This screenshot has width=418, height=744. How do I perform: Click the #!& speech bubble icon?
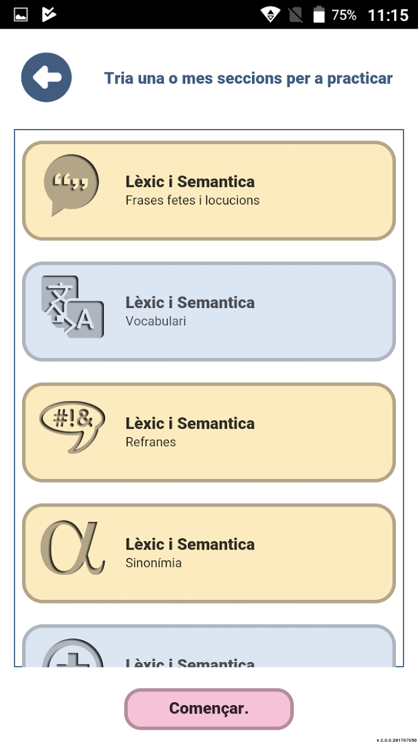click(72, 426)
